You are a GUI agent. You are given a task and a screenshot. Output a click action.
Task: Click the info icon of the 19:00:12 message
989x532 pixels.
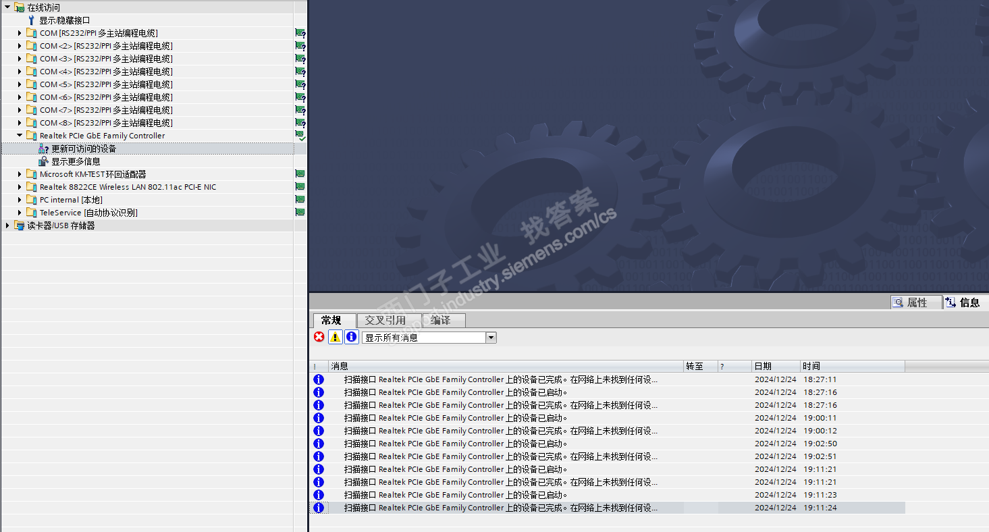pos(319,431)
